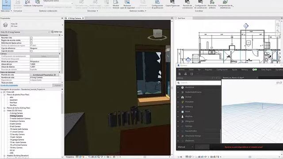Viewport: 283px width, 159px height.
Task: Click the Orchid library category icon
Action: (183, 97)
